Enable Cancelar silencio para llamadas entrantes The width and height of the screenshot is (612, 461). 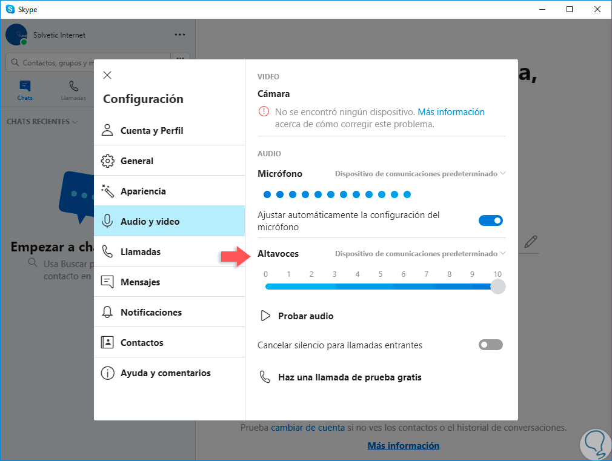click(491, 345)
